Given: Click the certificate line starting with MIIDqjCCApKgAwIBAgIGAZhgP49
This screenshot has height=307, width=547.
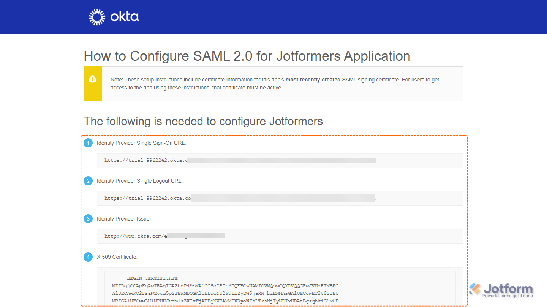Looking at the screenshot, I should pyautogui.click(x=225, y=286).
